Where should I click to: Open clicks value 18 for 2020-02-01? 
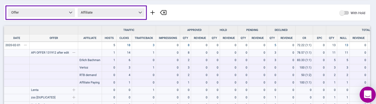(x=129, y=45)
